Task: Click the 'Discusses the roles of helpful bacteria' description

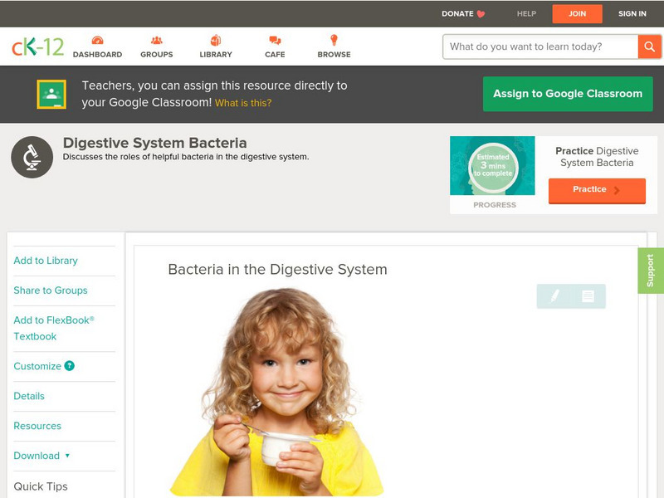Action: coord(186,157)
